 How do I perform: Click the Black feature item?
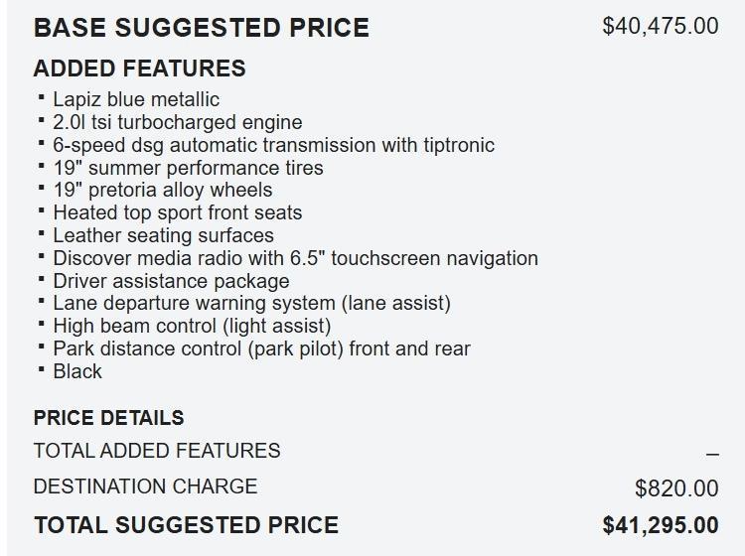[77, 371]
